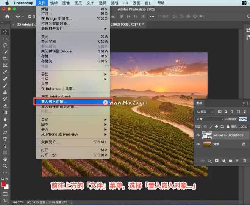Open the 编辑 menu

(54, 3)
